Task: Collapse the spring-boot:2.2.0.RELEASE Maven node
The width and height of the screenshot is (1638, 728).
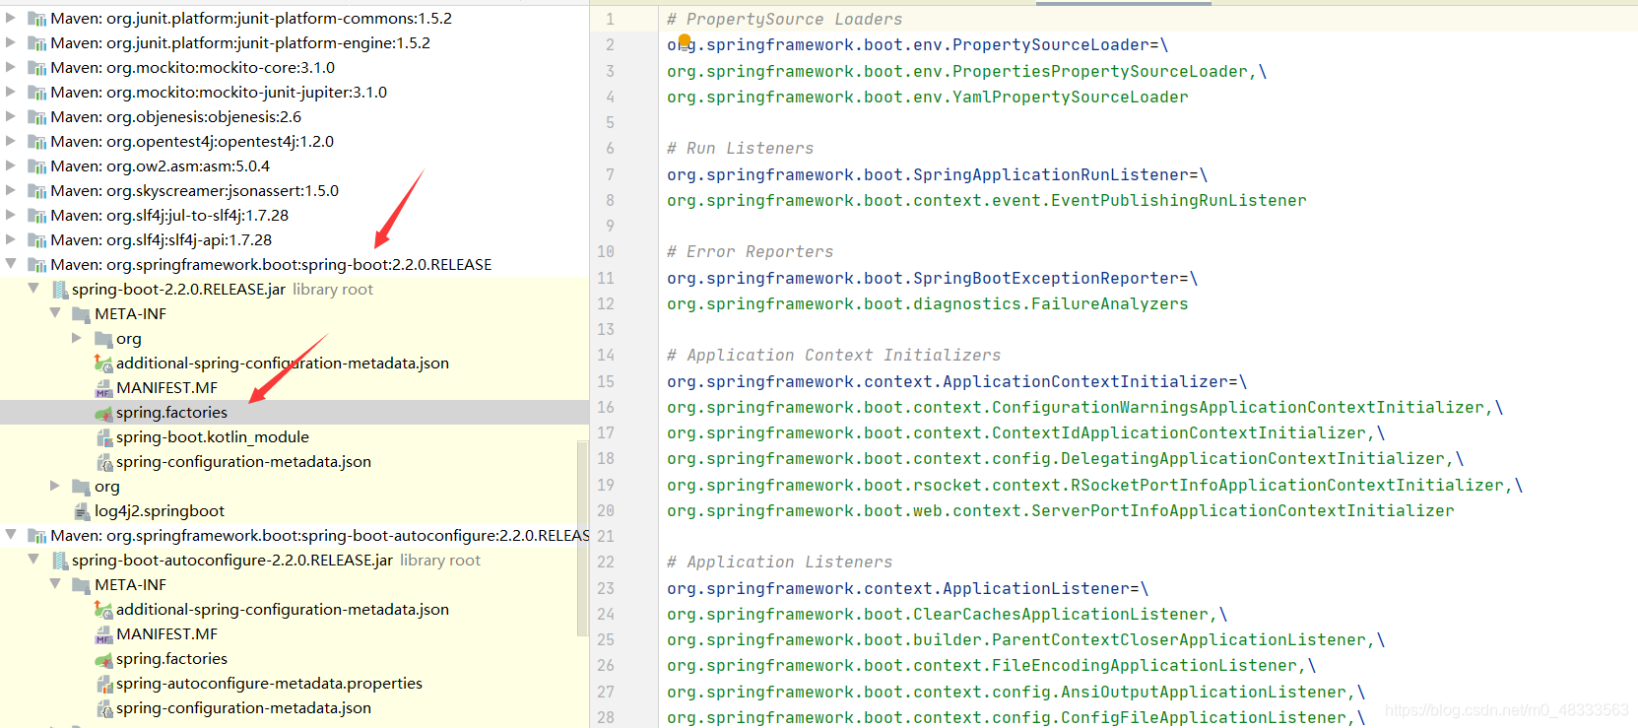Action: [11, 264]
